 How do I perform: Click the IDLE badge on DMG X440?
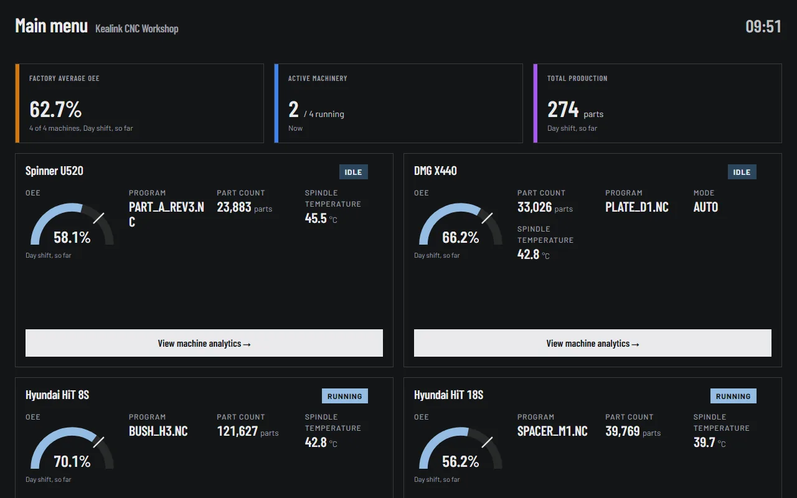[x=742, y=172]
